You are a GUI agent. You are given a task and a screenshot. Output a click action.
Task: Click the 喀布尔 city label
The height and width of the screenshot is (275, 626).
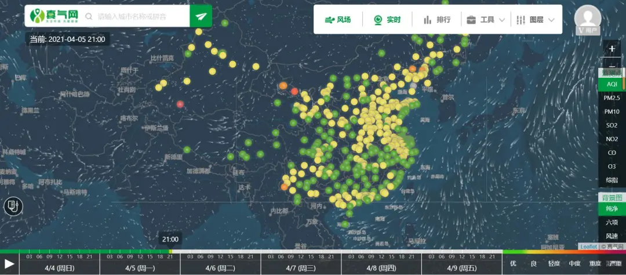point(129,118)
